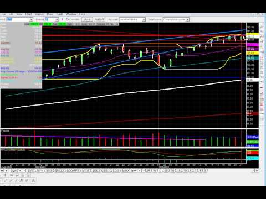The width and height of the screenshot is (266, 199).
Task: Open the Edit menu
Action: 11,14
